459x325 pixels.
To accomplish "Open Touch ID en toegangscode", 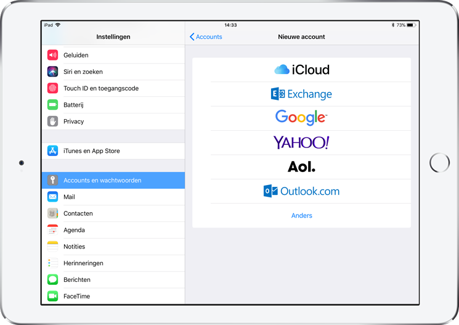I will coord(113,88).
